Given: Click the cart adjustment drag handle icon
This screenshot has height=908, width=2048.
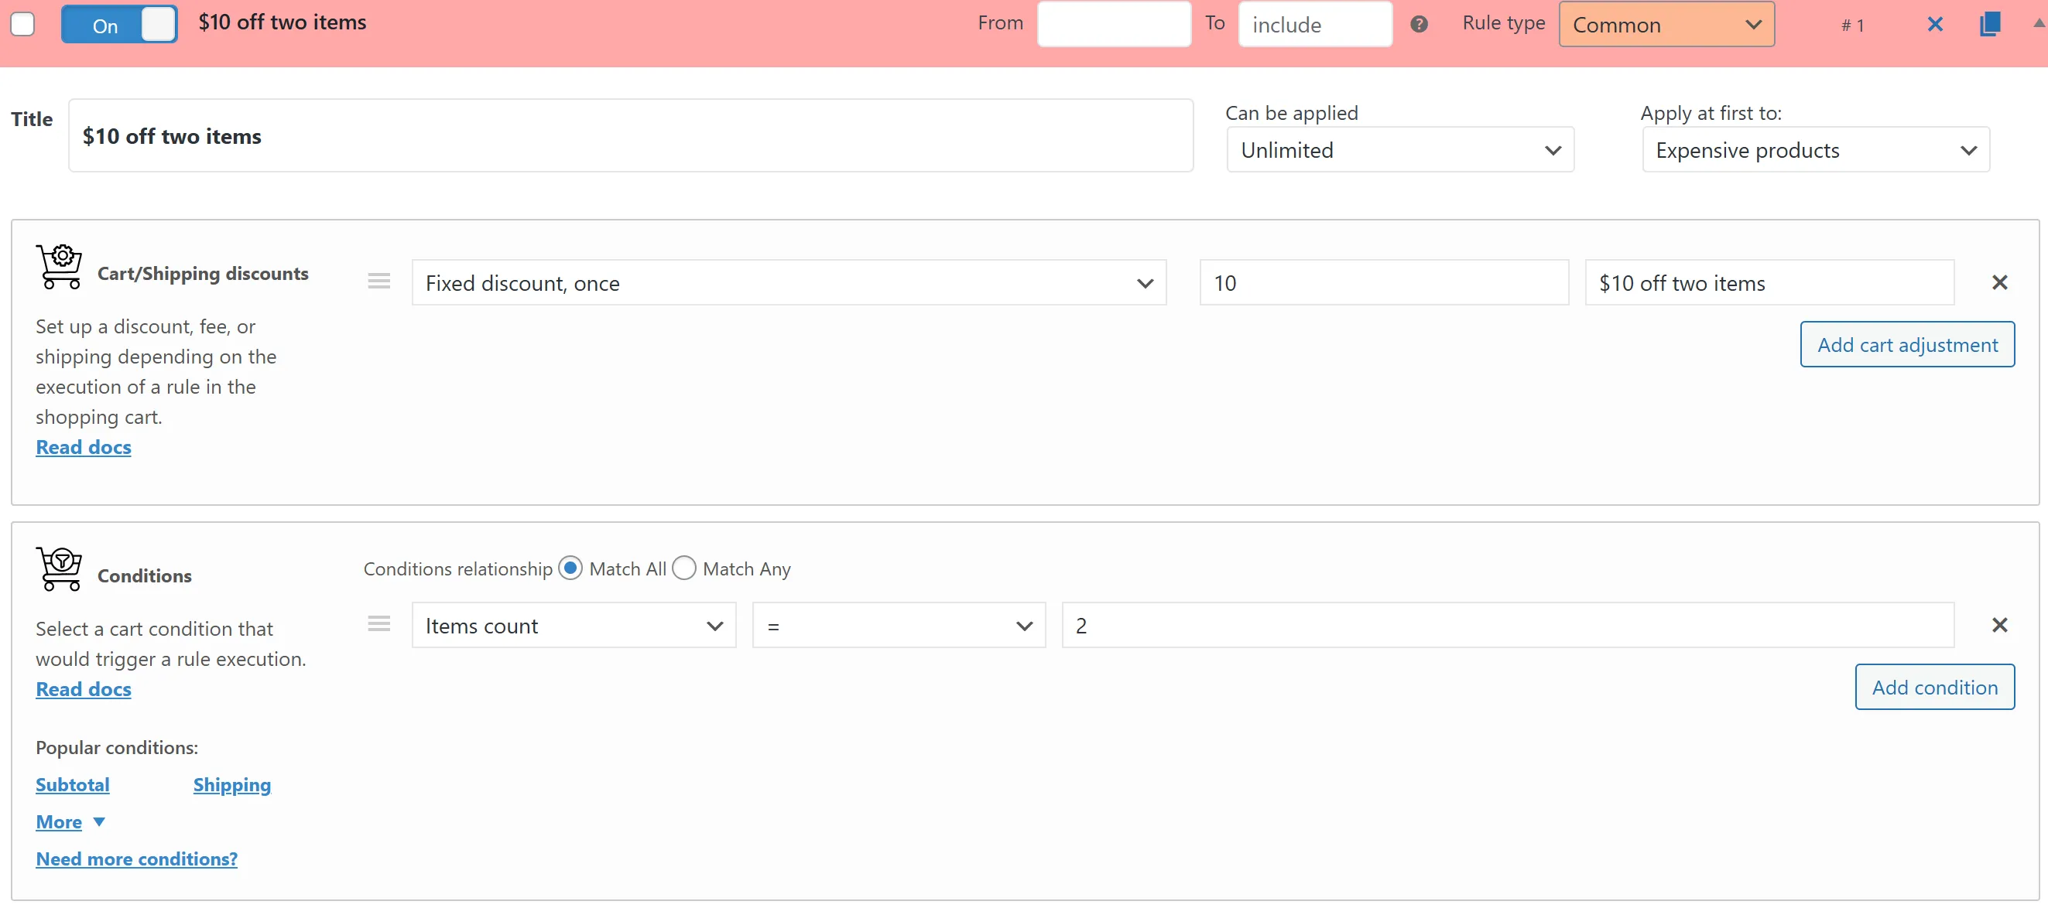Looking at the screenshot, I should [379, 282].
